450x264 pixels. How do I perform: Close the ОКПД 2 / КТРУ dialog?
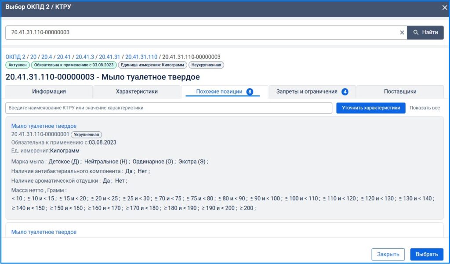[445, 8]
